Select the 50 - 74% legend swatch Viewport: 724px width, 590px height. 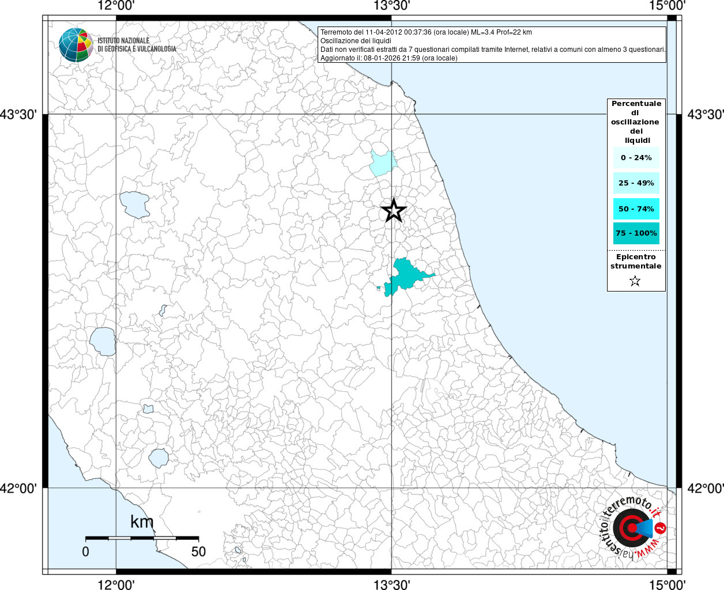[636, 209]
